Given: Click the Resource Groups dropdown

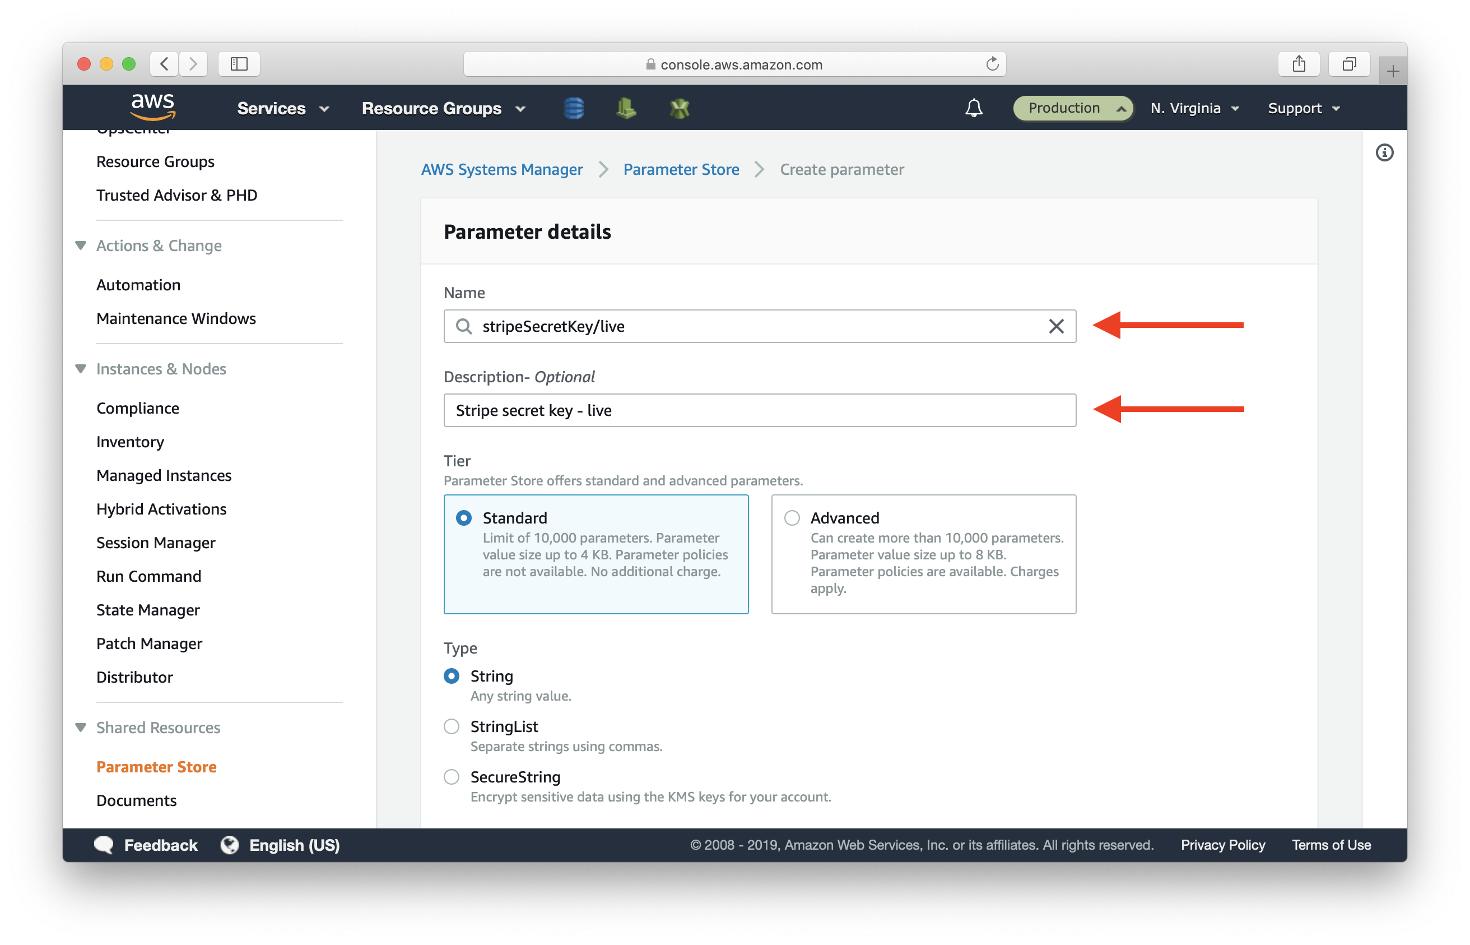Looking at the screenshot, I should [x=444, y=107].
